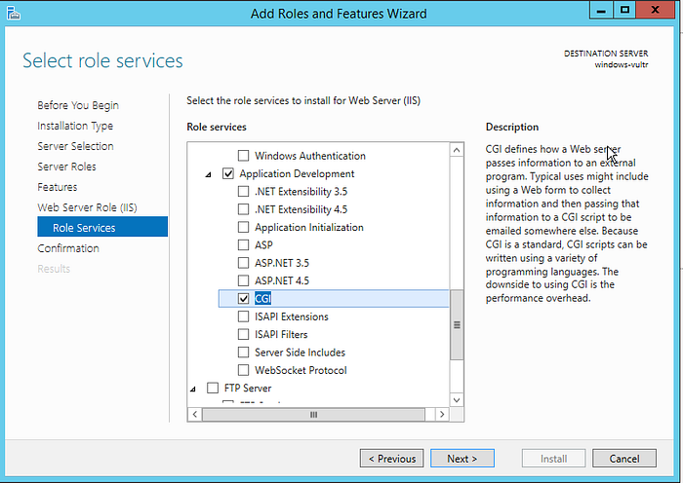Click the horizontal scrollbar thumb
683x483 pixels.
pyautogui.click(x=313, y=414)
